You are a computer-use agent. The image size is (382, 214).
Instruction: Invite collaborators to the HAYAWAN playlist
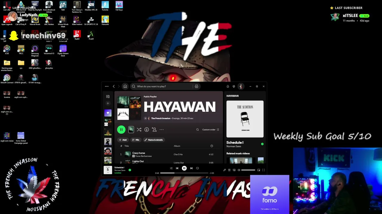pyautogui.click(x=154, y=130)
